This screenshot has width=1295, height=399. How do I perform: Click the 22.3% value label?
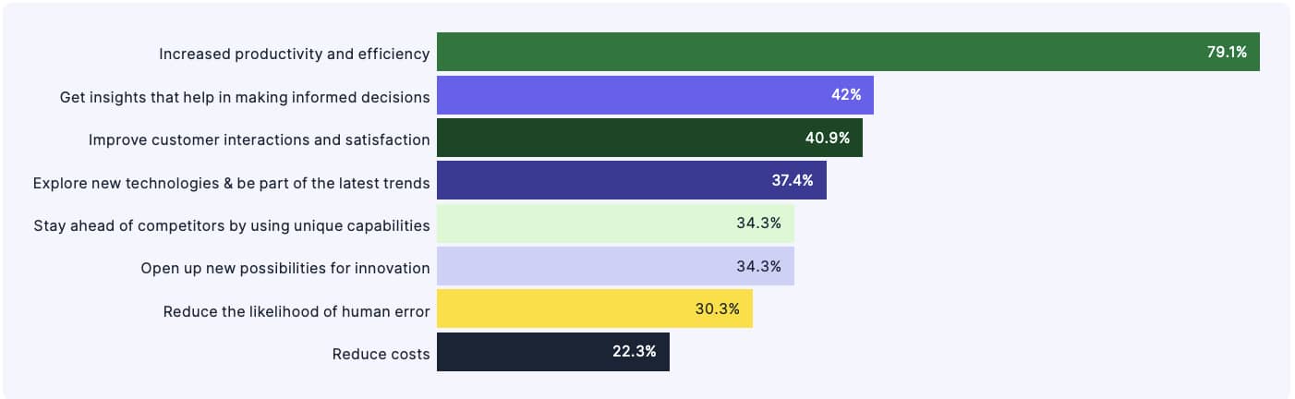pos(634,352)
